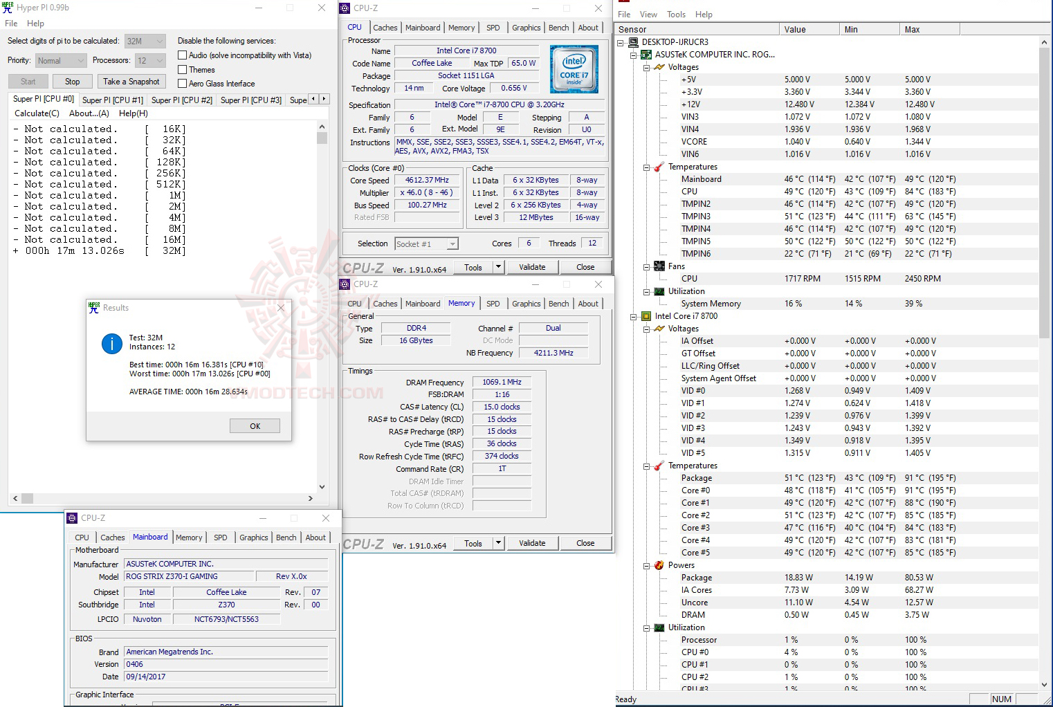This screenshot has width=1053, height=707.
Task: Check the Aero Glass Interface option
Action: click(183, 84)
